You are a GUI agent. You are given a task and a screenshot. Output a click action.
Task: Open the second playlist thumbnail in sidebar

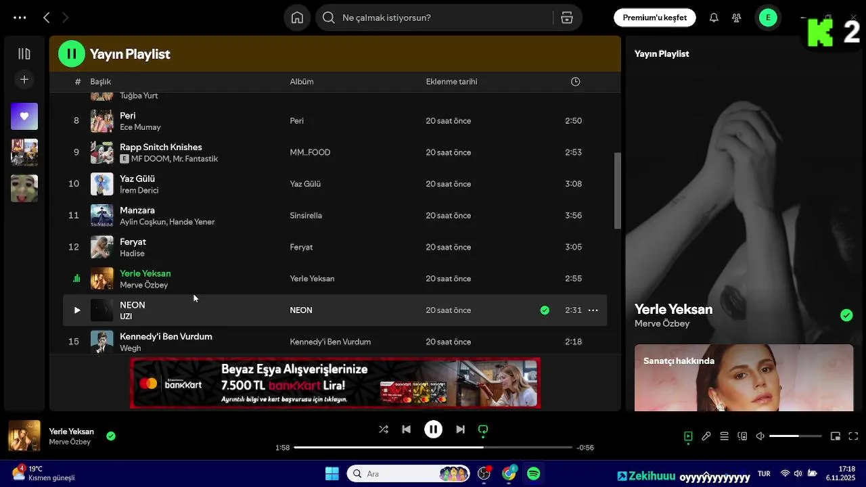tap(24, 152)
